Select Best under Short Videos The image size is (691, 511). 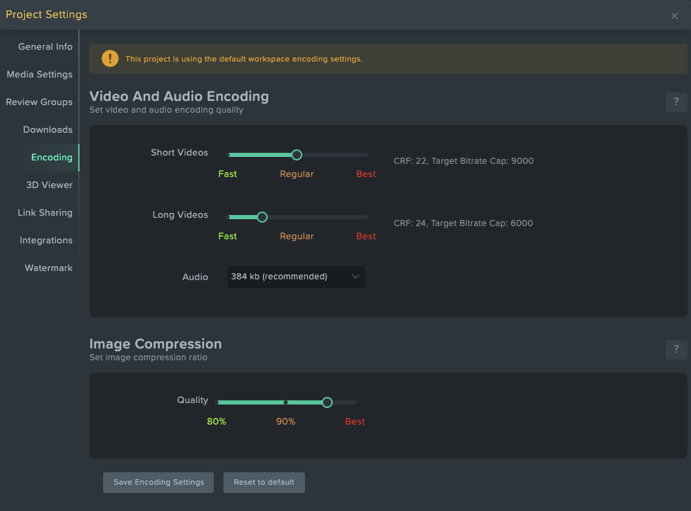point(366,174)
